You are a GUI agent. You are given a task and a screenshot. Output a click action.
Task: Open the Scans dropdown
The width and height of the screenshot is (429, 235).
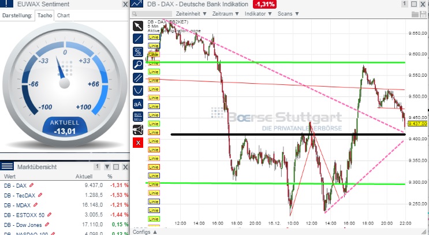pos(288,14)
